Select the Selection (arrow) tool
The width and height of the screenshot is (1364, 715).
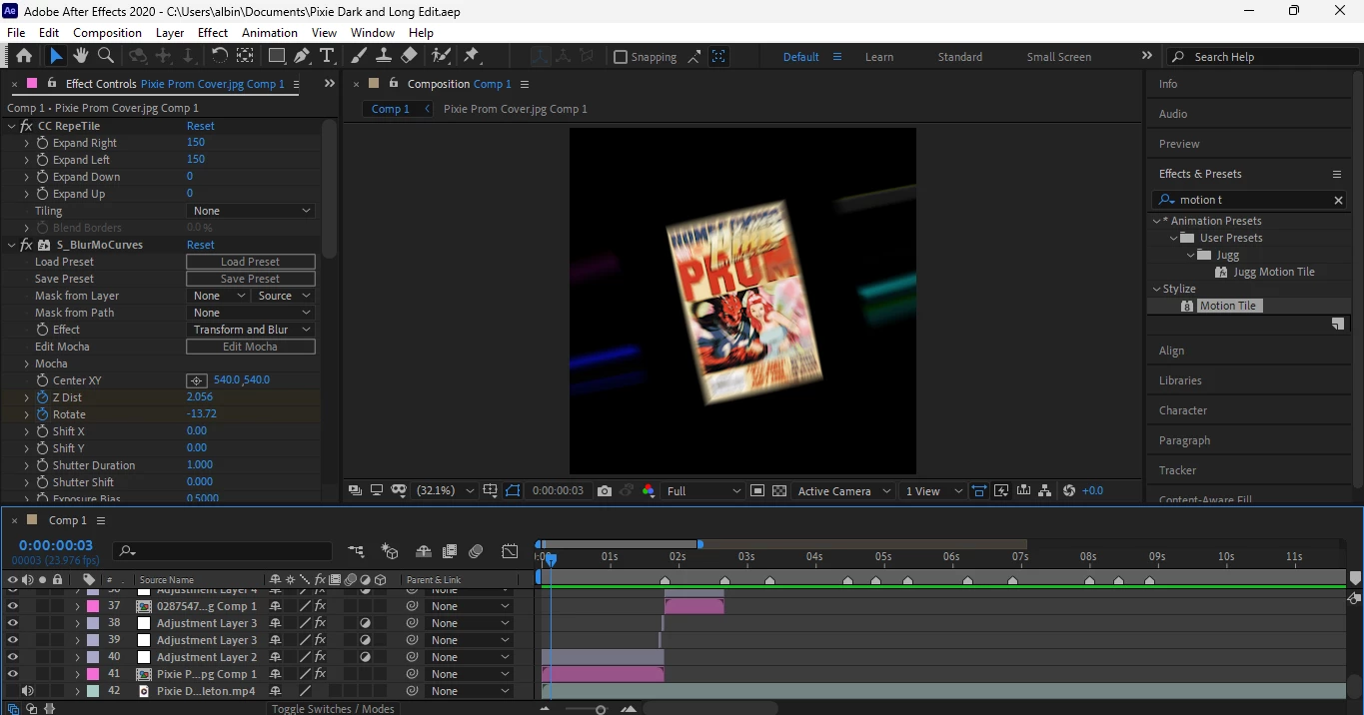pos(56,56)
